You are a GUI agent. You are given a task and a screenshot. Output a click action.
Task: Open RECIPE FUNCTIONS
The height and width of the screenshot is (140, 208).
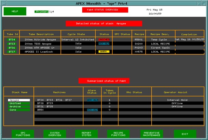pos(118,134)
